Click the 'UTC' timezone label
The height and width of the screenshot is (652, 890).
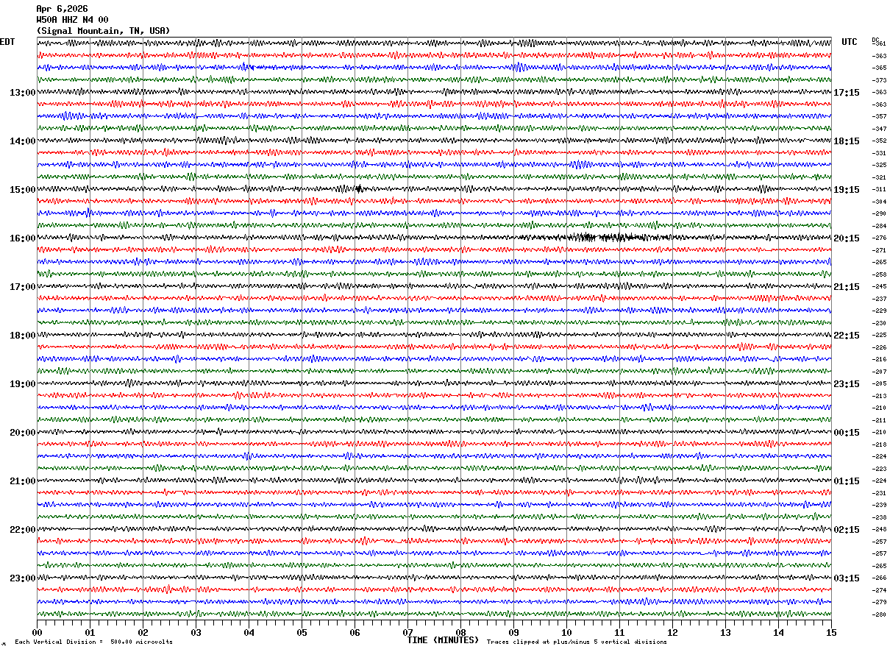click(x=850, y=42)
